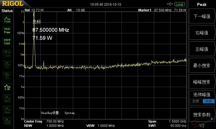Screen dimensions: 216x129
Task: Click the 右峰值 right peak button
Action: [202, 33]
